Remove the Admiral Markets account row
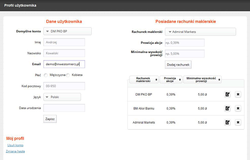Screen dimensions: 250x160 238,122
